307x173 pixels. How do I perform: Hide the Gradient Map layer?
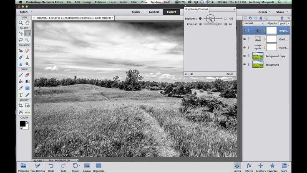[x=244, y=39]
